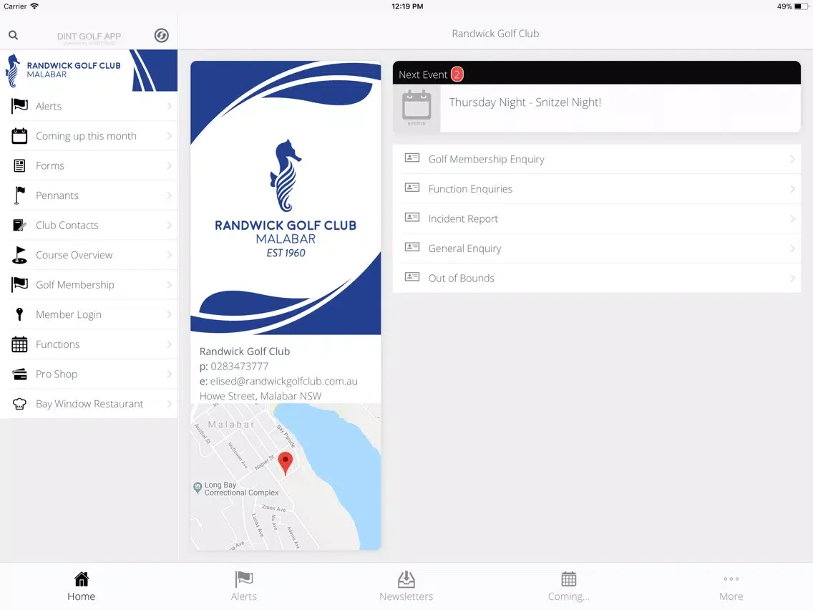Expand Pro Shop row chevron
This screenshot has height=610, width=813.
point(169,374)
